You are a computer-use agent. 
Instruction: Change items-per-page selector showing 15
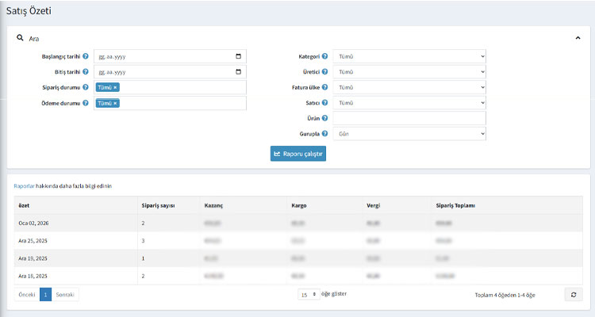click(309, 295)
